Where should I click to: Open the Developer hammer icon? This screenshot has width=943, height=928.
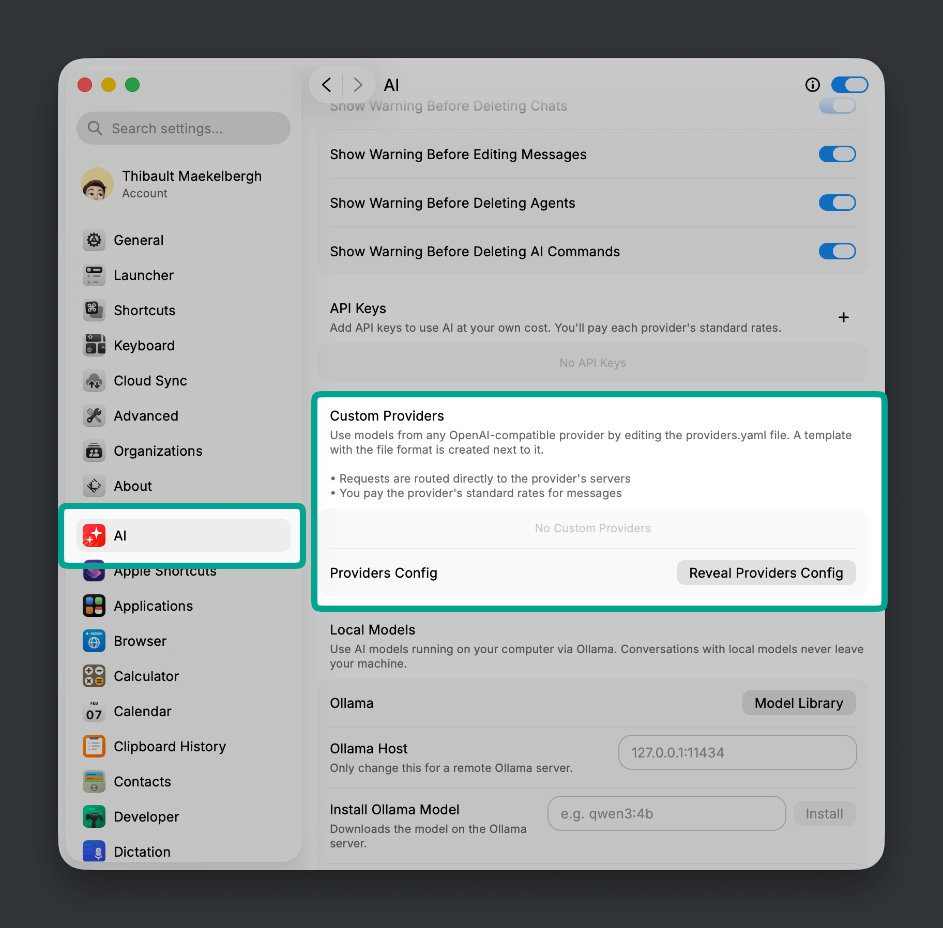pos(94,816)
